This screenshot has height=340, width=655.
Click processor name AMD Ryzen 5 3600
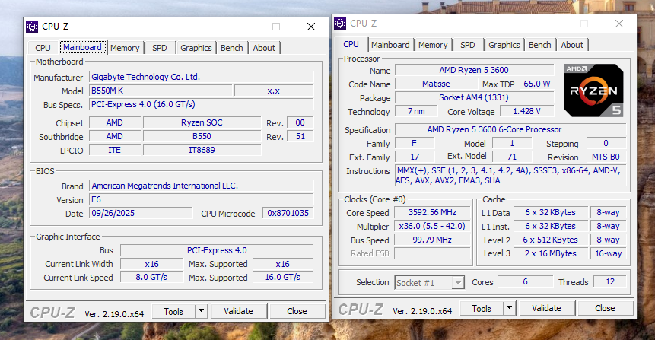tap(474, 70)
